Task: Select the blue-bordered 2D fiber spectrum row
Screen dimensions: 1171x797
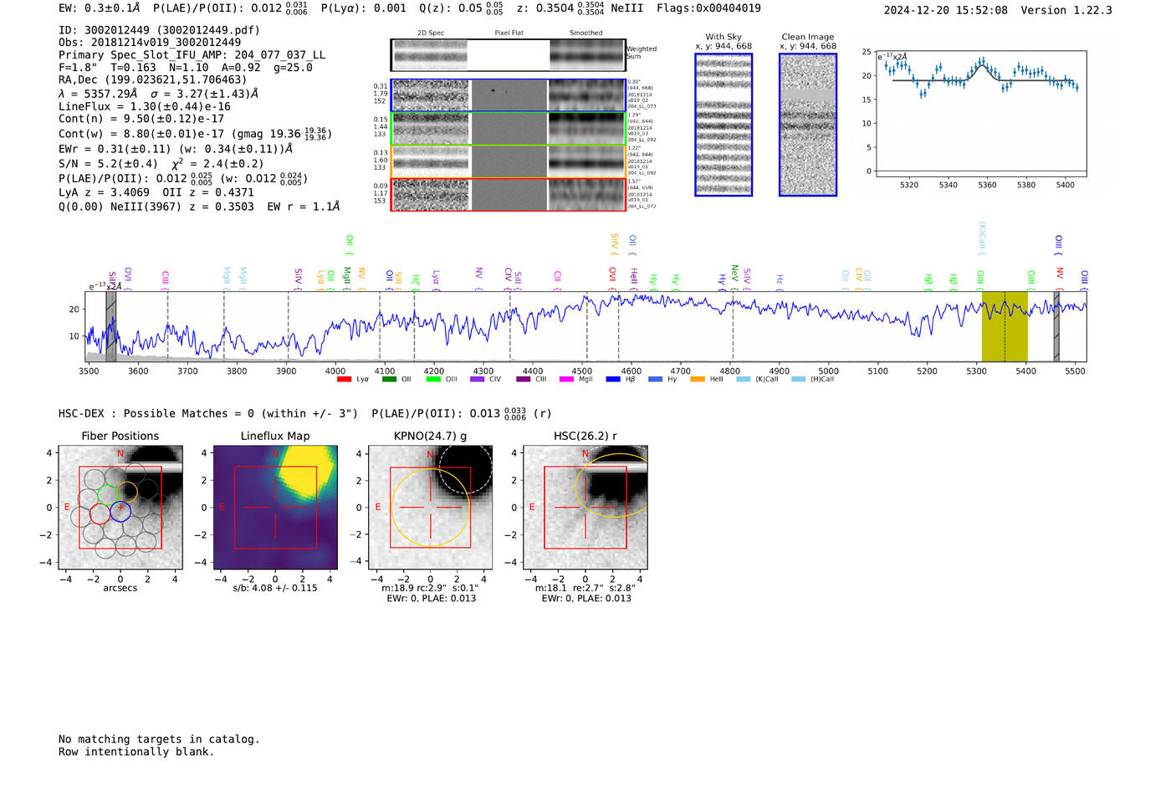Action: [x=509, y=95]
